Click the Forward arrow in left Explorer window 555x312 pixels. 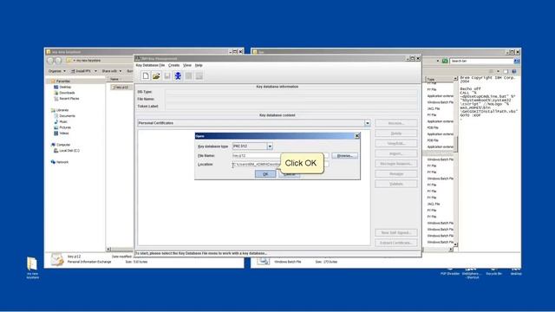(58, 61)
